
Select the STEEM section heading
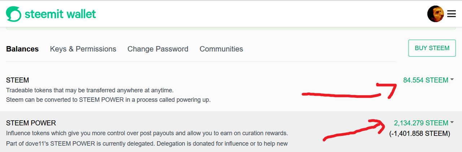(18, 80)
